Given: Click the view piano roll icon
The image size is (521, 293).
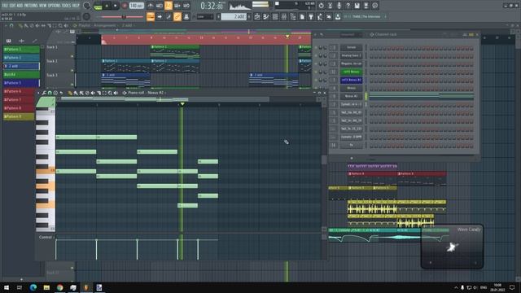Looking at the screenshot, I should (266, 16).
